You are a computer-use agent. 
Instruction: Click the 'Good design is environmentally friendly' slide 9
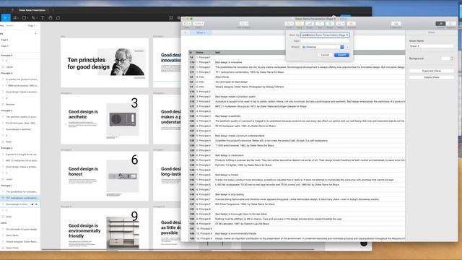pyautogui.click(x=105, y=229)
